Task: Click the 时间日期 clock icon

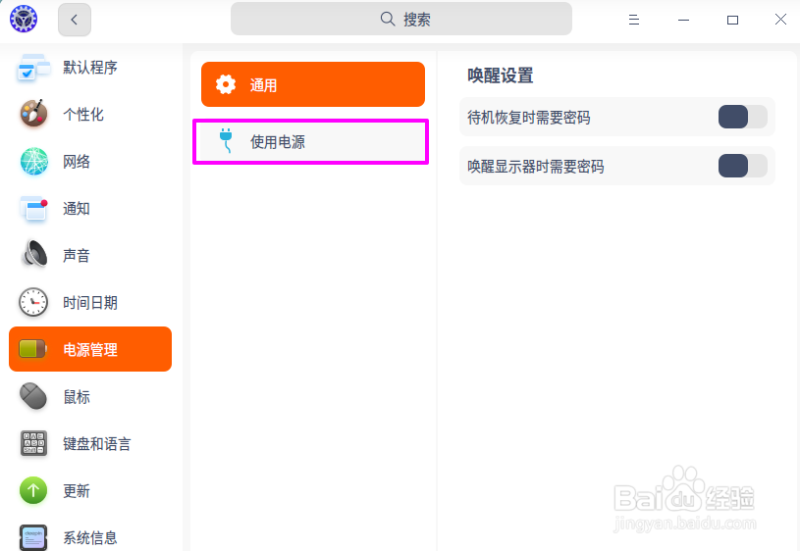Action: pos(33,302)
